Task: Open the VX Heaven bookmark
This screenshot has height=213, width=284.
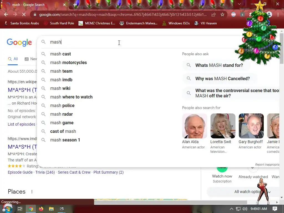Action: [206, 23]
